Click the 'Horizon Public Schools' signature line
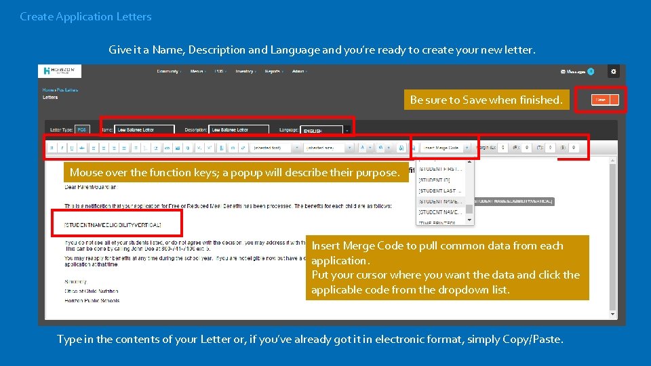This screenshot has height=366, width=651. tap(92, 300)
